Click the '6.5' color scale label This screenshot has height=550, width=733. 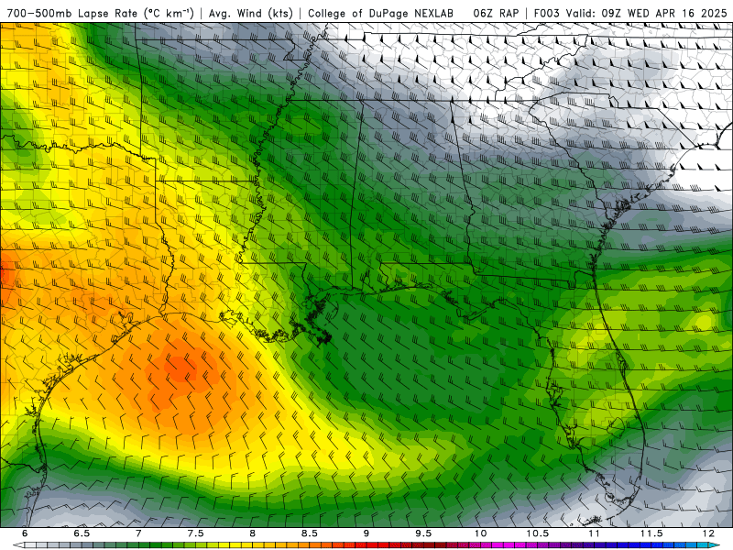[x=82, y=533]
